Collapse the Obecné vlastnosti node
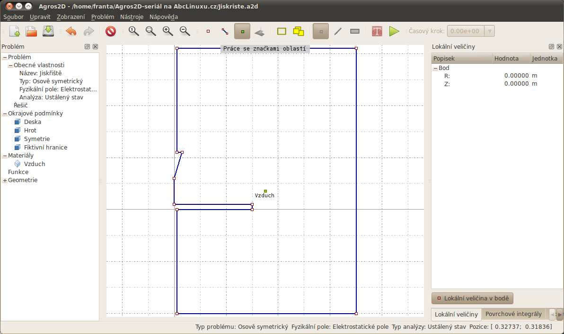Screen dimensions: 564x334 pyautogui.click(x=10, y=65)
